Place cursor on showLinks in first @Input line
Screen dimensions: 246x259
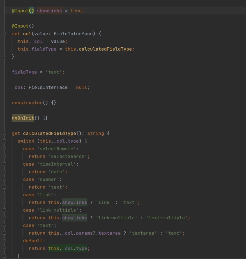[50, 11]
